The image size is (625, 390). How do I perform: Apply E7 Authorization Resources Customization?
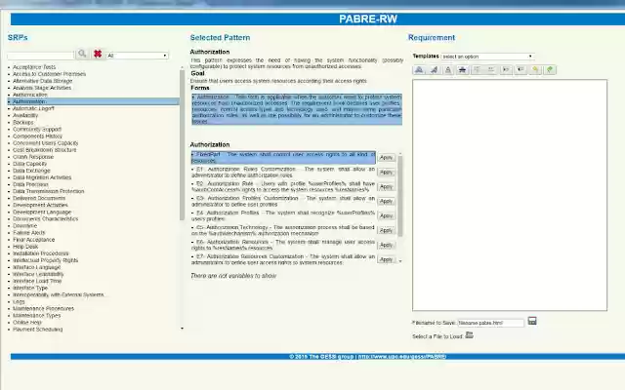point(387,259)
